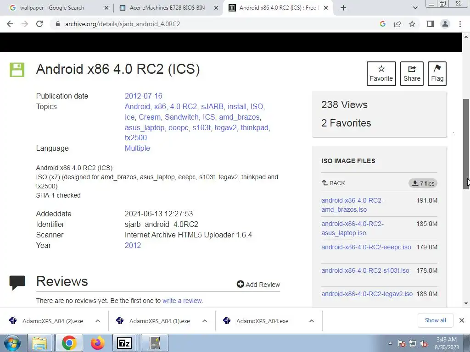Open the Chrome profile avatar

pyautogui.click(x=445, y=24)
